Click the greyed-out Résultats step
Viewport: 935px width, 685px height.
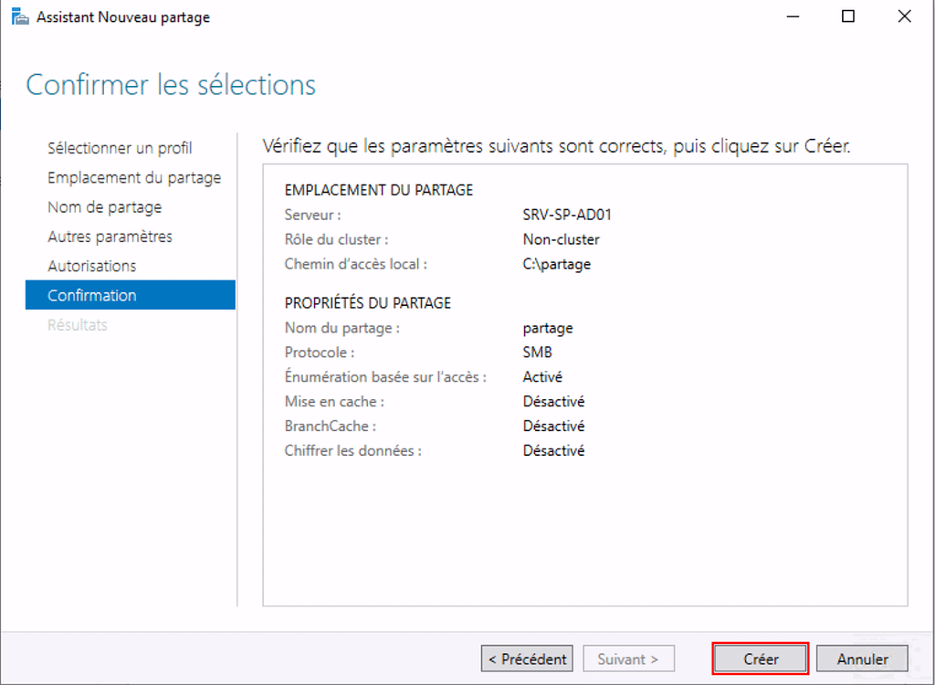[78, 325]
